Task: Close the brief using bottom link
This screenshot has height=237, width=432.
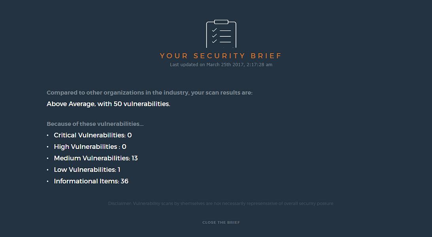Action: point(221,222)
